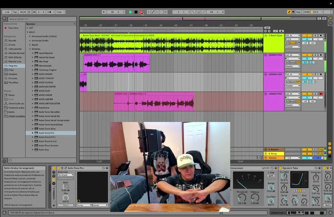Click the Tap tempo button
334x217 pixels.
[x=15, y=12]
